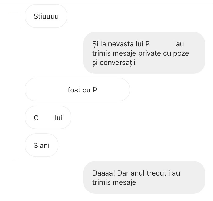Tap the number '3' in the '3 ani' bubble
Image resolution: width=213 pixels, height=201 pixels.
click(36, 145)
